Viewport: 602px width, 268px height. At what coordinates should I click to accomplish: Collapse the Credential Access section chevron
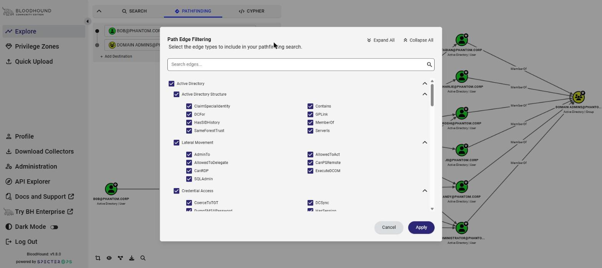(x=425, y=191)
